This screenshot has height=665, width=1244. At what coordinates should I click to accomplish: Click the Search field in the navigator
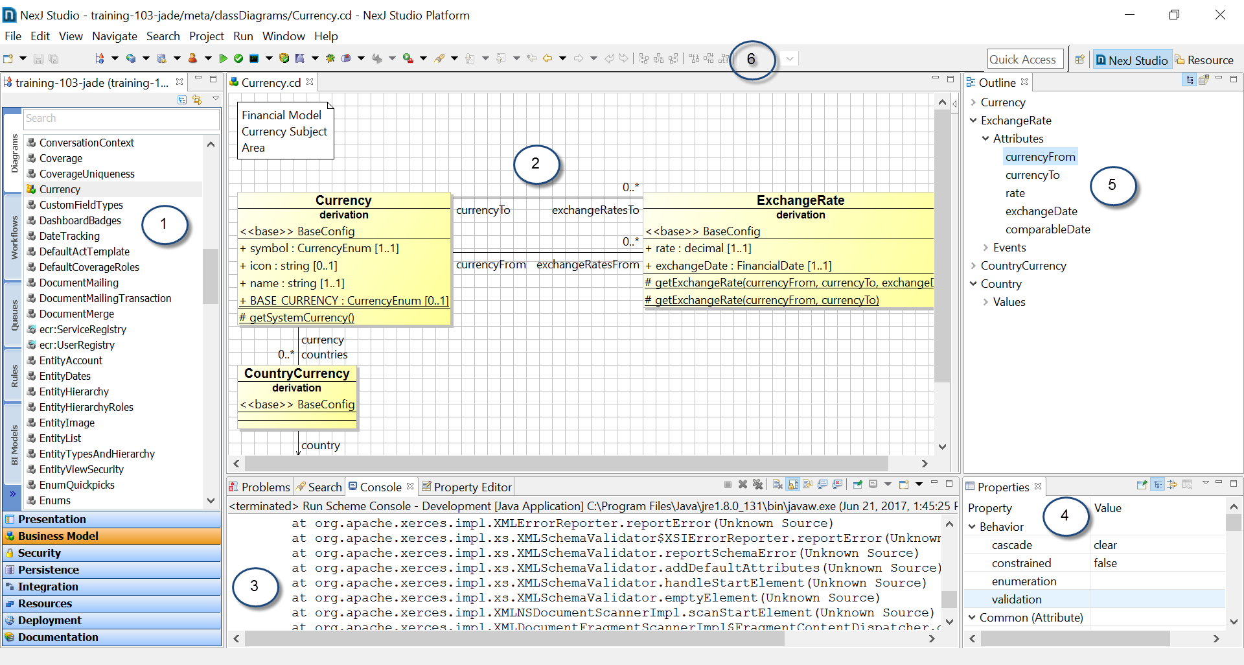(121, 119)
